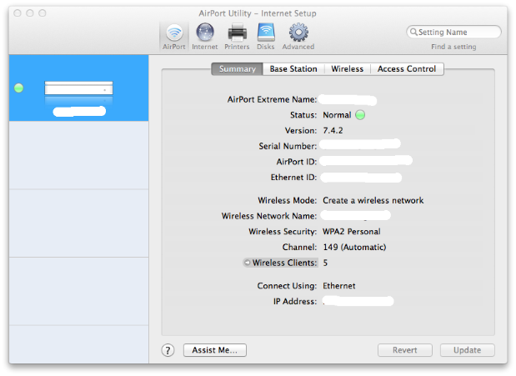Click the 'Normal' status text
The image size is (516, 376).
point(337,115)
